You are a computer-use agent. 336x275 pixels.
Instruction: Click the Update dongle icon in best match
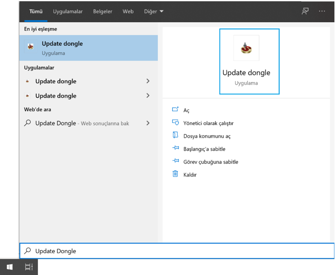tap(31, 47)
